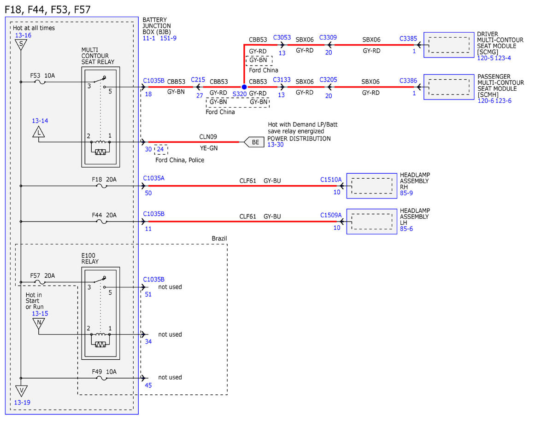Follow the 13-30 Power Distribution reference
Screen dimensions: 553x427
pyautogui.click(x=276, y=145)
